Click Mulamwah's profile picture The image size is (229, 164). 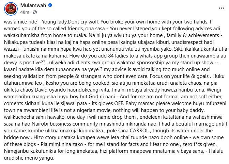point(11,9)
